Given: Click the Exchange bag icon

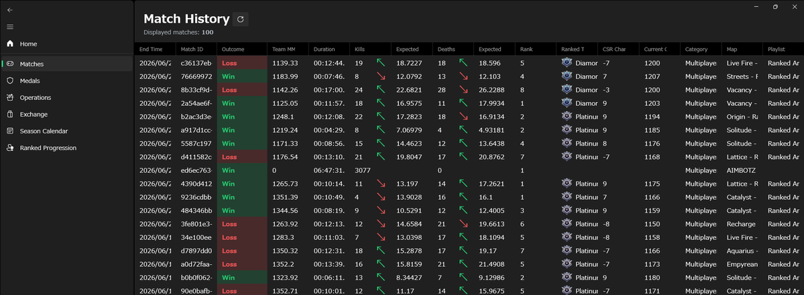Looking at the screenshot, I should [10, 115].
